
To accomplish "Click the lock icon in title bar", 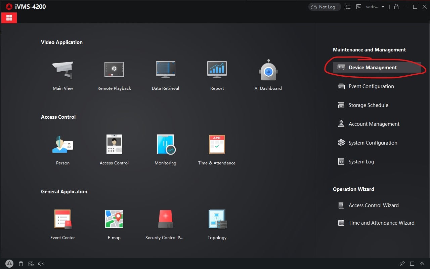I will point(396,7).
